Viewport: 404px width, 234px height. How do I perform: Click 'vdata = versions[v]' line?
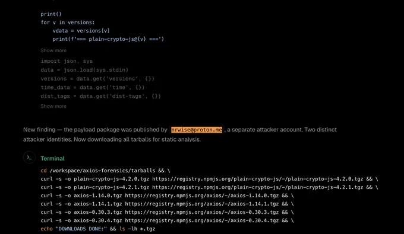(x=81, y=31)
